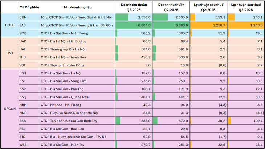Select stock code THB
265x149 pixels.
[23, 57]
